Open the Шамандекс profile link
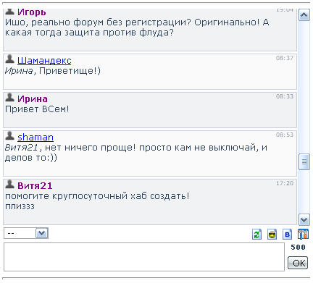Viewport: 313px width, 283px height. tap(44, 61)
